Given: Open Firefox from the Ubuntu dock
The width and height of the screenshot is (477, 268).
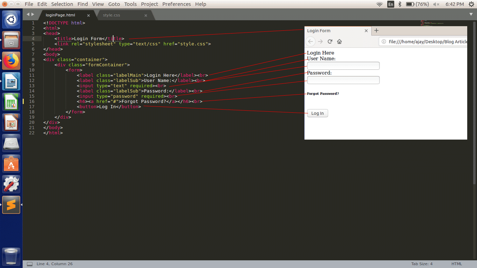Looking at the screenshot, I should coord(11,60).
